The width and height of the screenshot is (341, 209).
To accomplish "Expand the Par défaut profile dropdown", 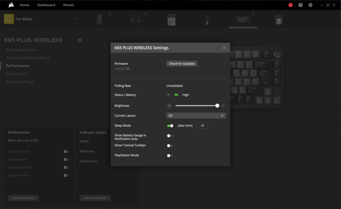I will click(x=76, y=19).
